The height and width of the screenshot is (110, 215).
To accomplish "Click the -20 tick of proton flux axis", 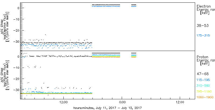I will pyautogui.click(x=16, y=79).
